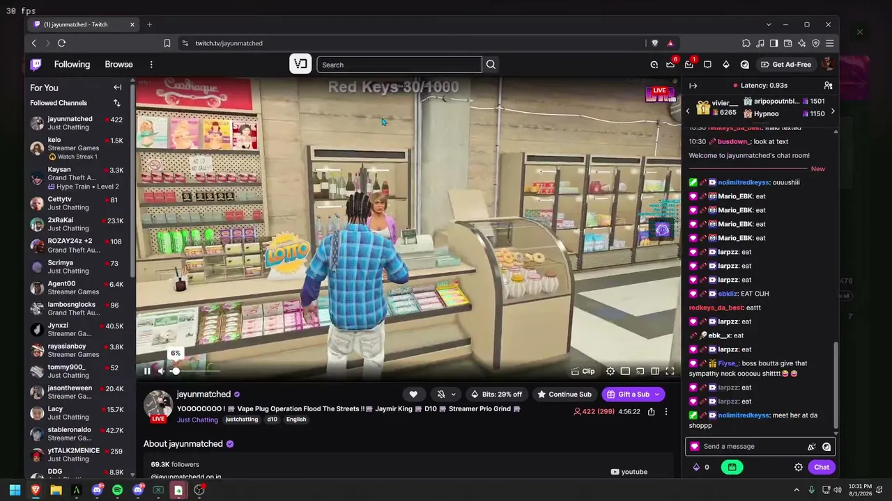
Task: Open Brave Leo AI sparkle icon
Action: pyautogui.click(x=801, y=43)
